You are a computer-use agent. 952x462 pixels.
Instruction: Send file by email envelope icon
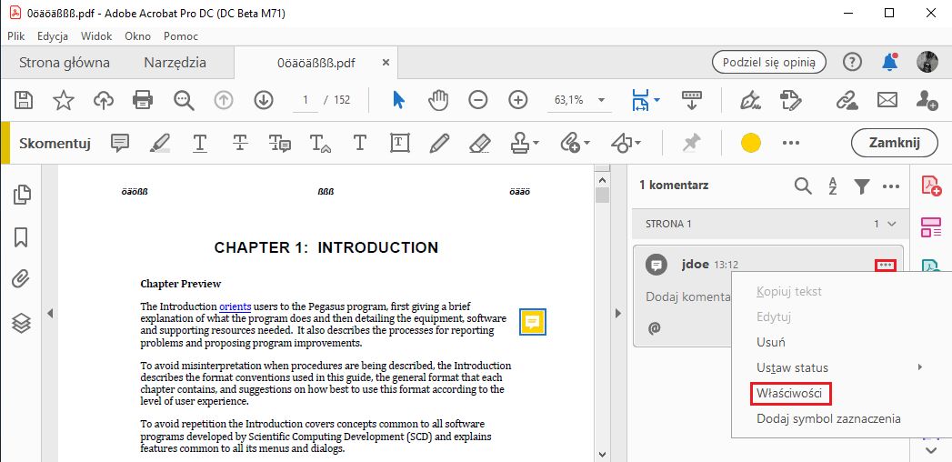[887, 100]
